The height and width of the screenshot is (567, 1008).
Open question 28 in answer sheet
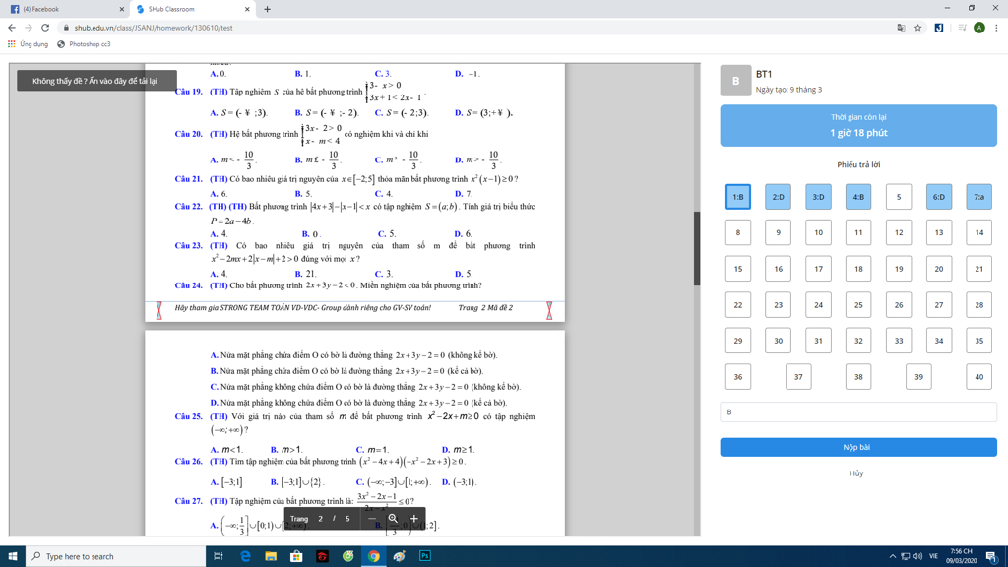coord(979,305)
